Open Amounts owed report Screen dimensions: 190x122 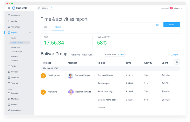tap(16, 52)
